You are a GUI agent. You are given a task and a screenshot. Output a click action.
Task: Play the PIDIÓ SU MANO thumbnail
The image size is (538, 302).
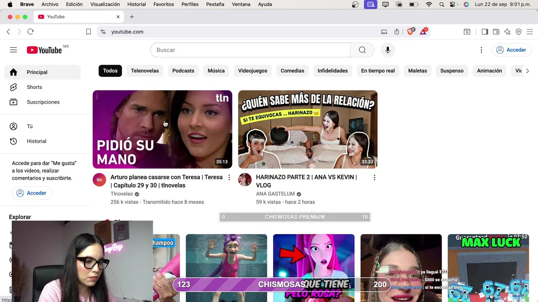162,129
